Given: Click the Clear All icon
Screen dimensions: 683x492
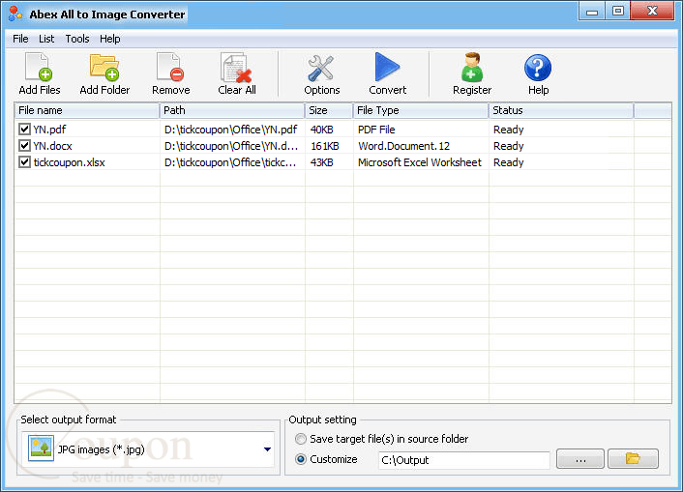Looking at the screenshot, I should (236, 68).
